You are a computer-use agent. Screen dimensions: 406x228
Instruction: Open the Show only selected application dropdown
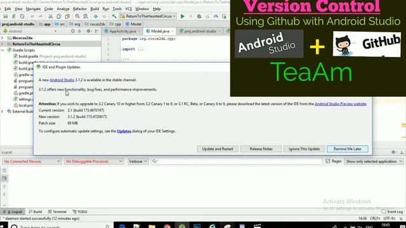374,161
